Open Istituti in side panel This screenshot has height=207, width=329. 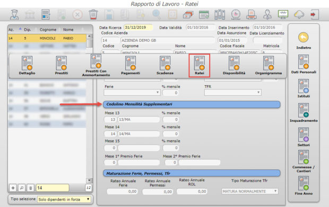tap(304, 88)
